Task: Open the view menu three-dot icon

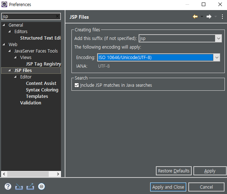Action: (222, 17)
